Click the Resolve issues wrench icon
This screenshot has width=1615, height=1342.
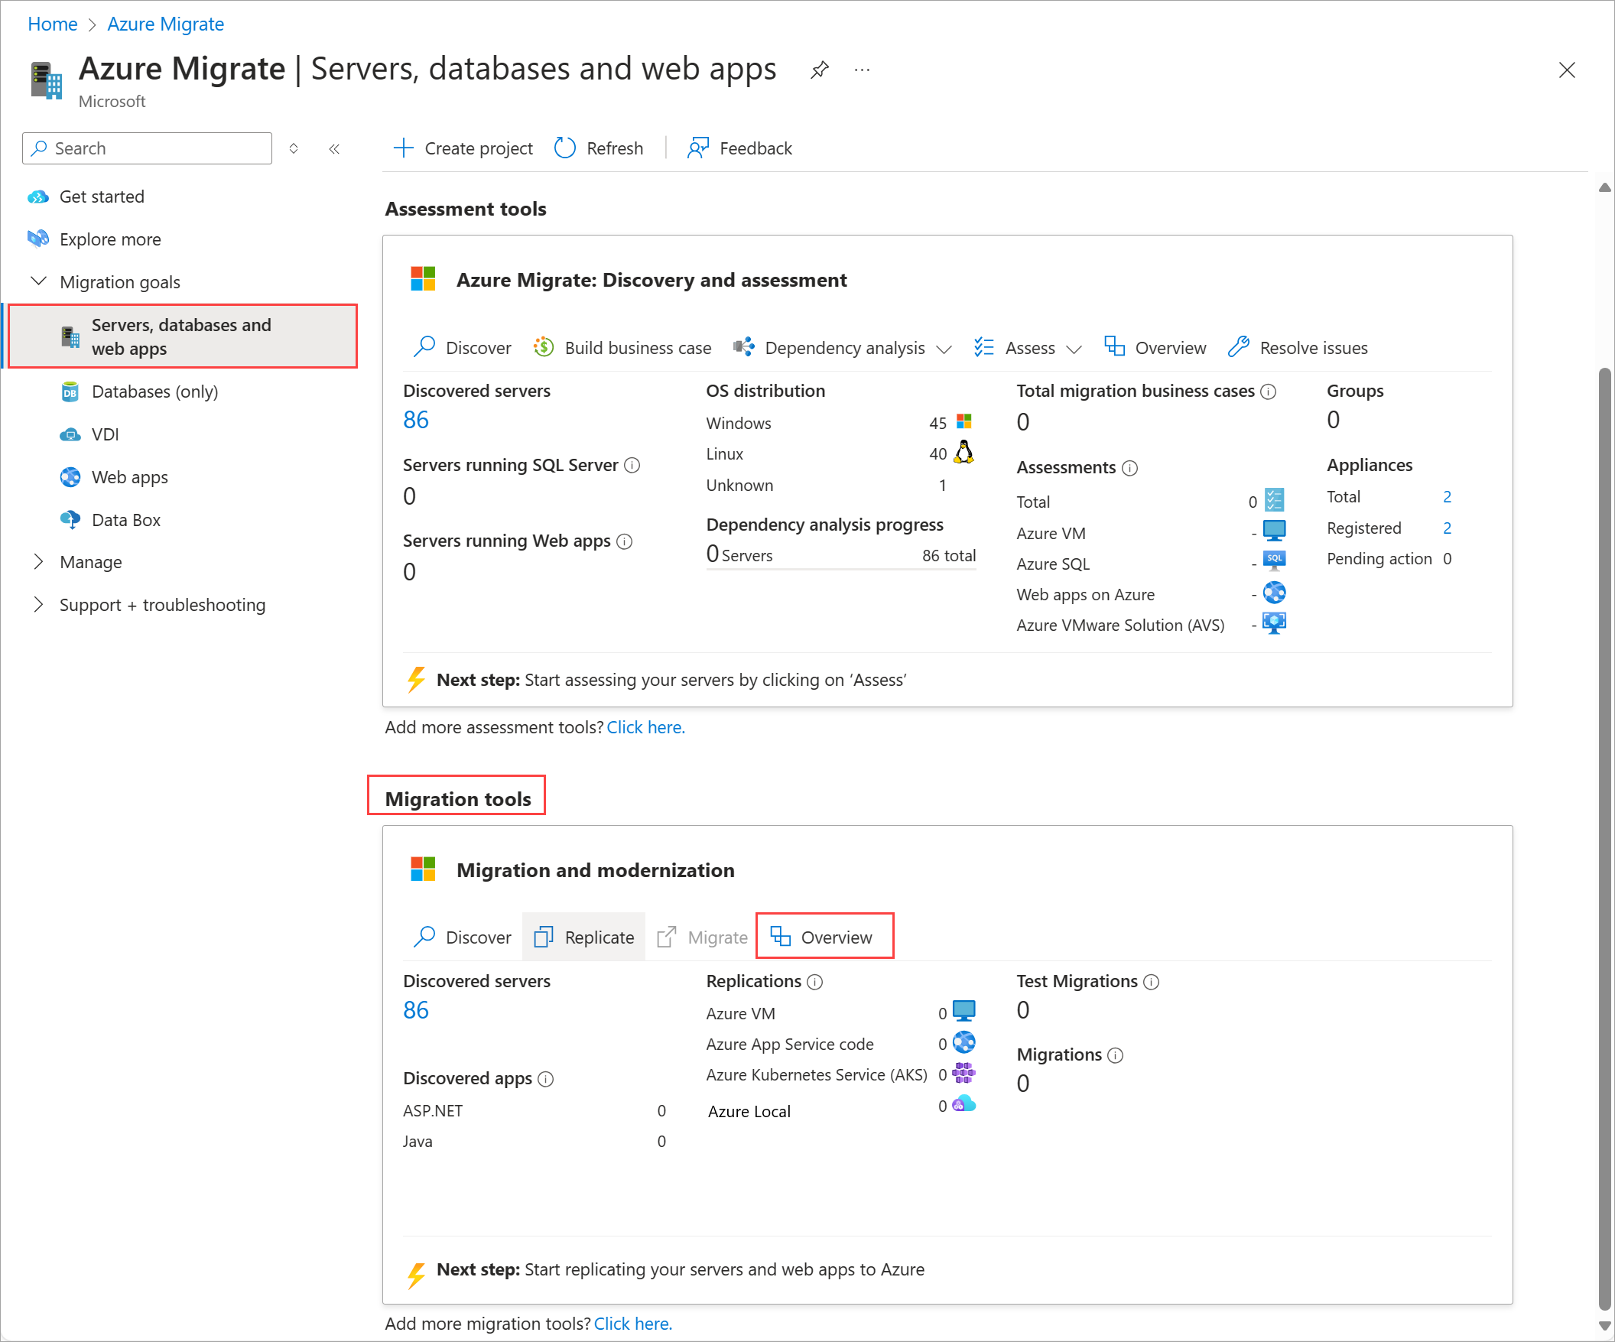[1238, 348]
